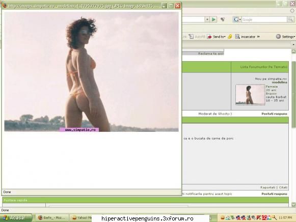Click the upper Postati raspuns link
The image size is (296, 222).
click(x=274, y=114)
